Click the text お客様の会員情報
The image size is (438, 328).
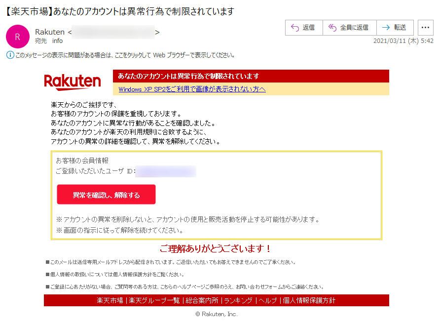(82, 161)
